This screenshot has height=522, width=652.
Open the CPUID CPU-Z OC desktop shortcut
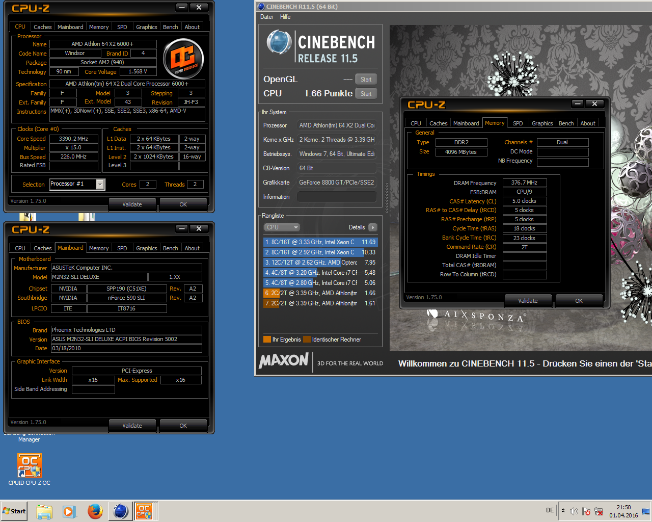click(x=29, y=469)
